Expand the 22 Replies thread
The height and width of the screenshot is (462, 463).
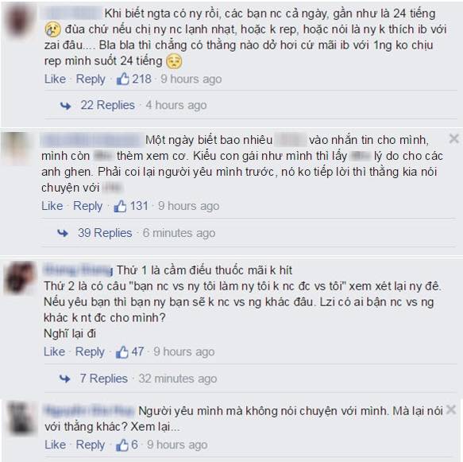107,105
